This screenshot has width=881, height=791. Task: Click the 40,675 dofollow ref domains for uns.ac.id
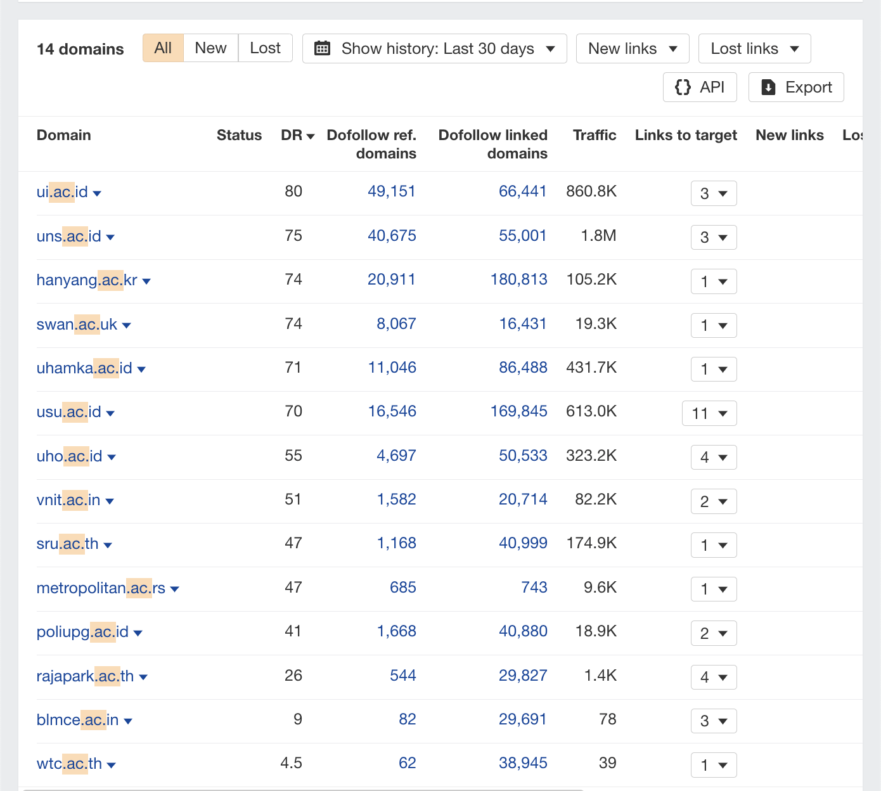(x=392, y=235)
